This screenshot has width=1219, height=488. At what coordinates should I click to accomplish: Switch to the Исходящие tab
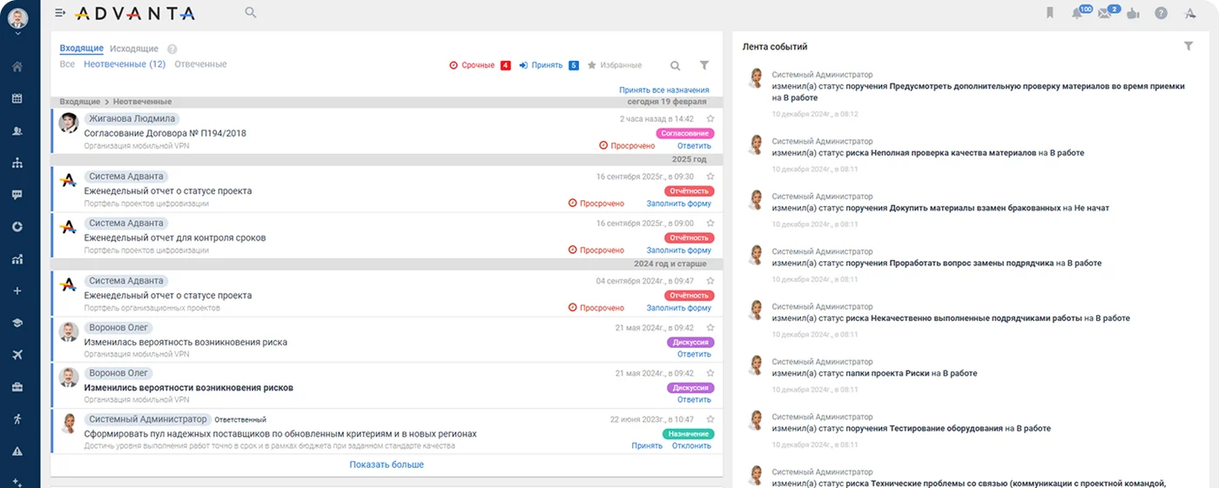point(134,49)
